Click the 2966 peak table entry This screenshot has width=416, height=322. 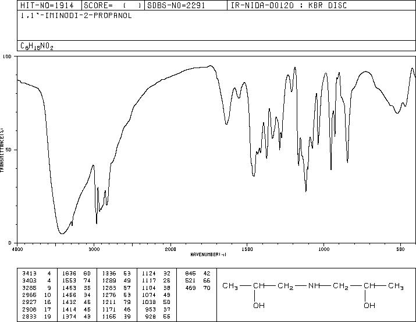[36, 295]
